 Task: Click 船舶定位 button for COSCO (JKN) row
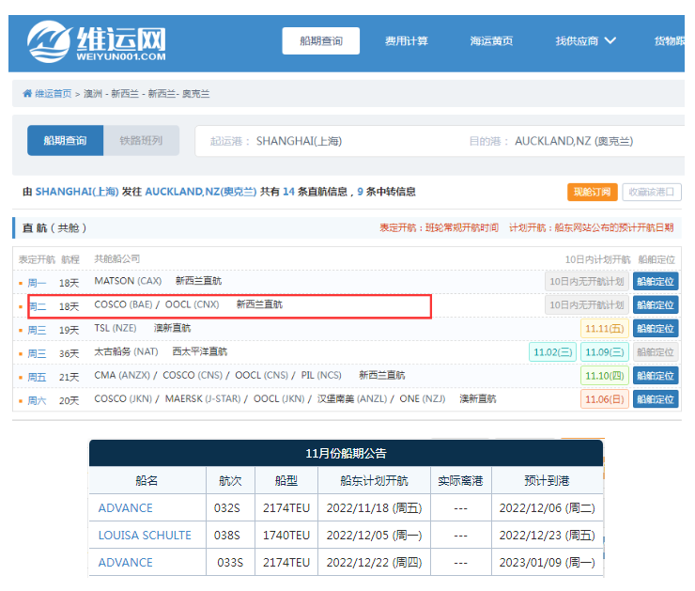[656, 399]
